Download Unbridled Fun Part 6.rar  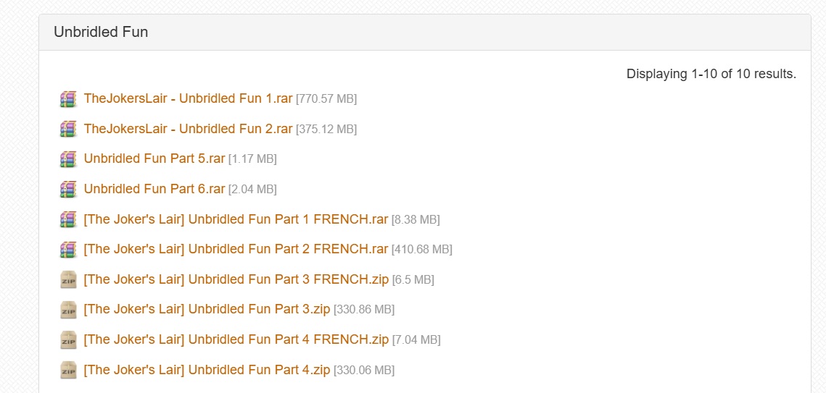[x=154, y=189]
